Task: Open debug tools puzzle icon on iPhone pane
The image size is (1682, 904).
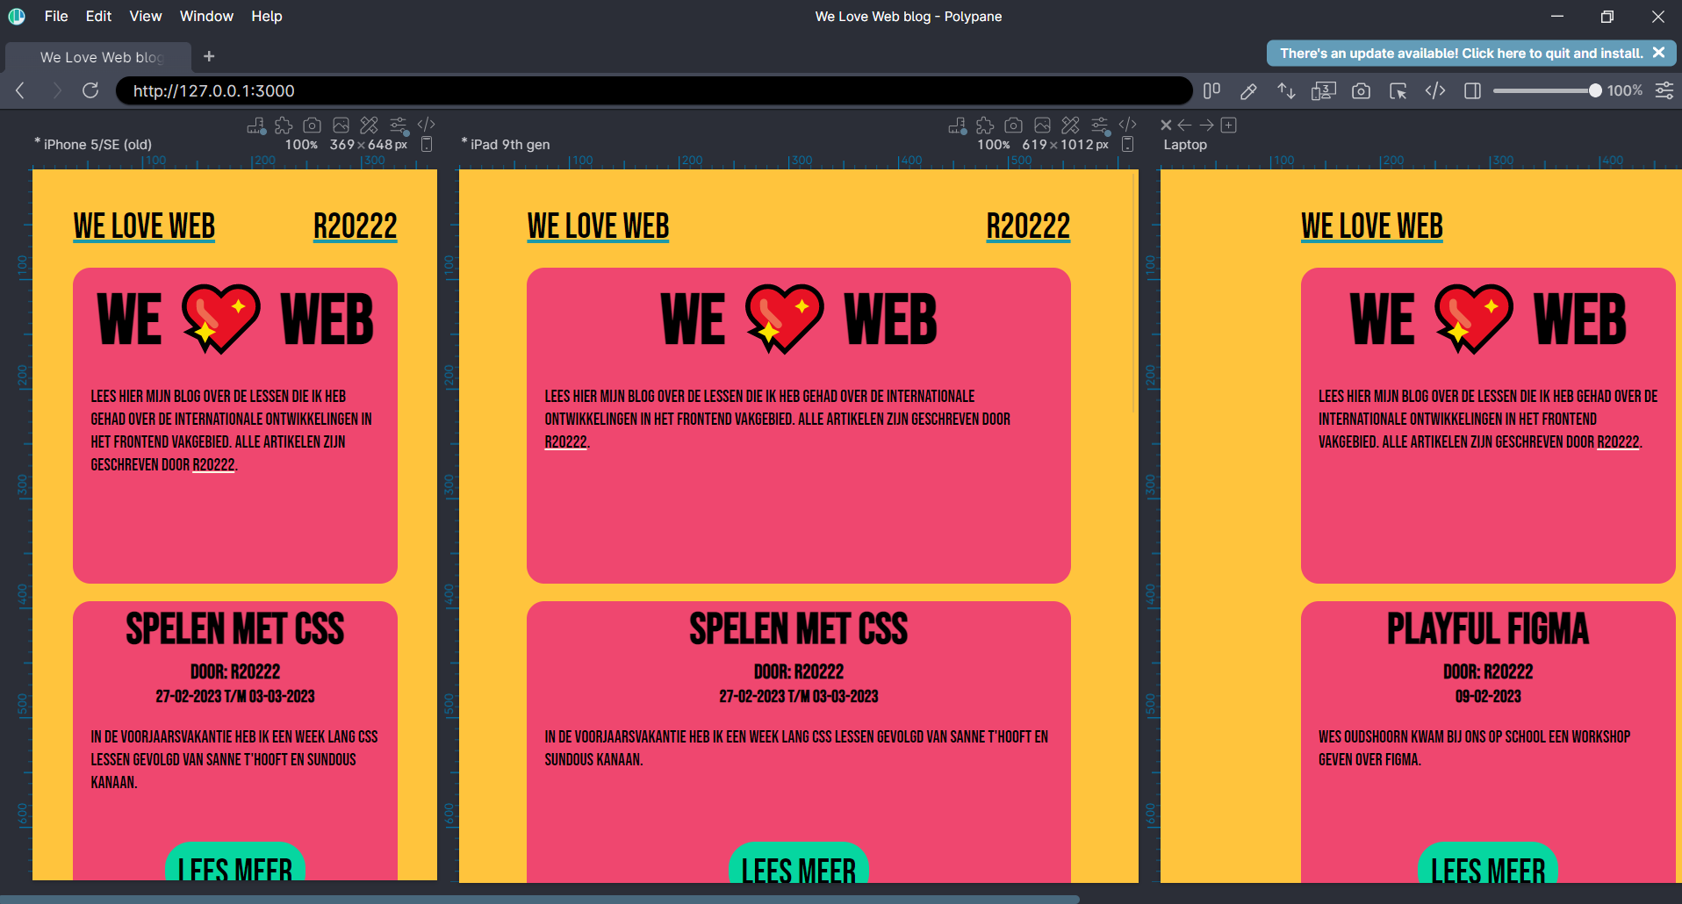Action: [284, 126]
